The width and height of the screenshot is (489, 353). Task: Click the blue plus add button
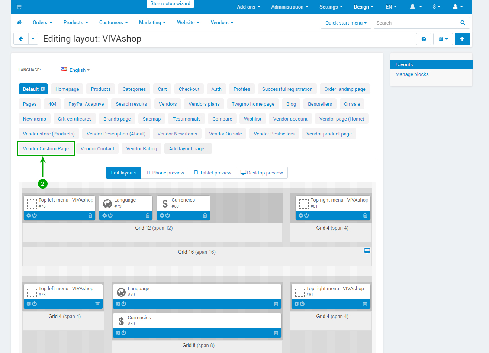pyautogui.click(x=462, y=39)
